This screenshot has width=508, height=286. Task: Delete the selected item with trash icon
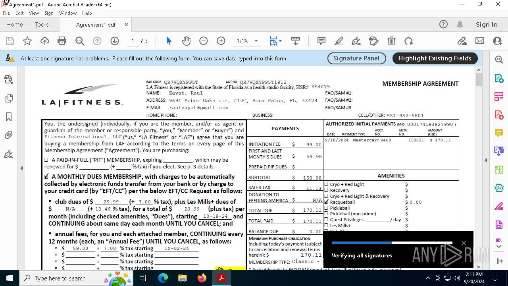pyautogui.click(x=391, y=41)
